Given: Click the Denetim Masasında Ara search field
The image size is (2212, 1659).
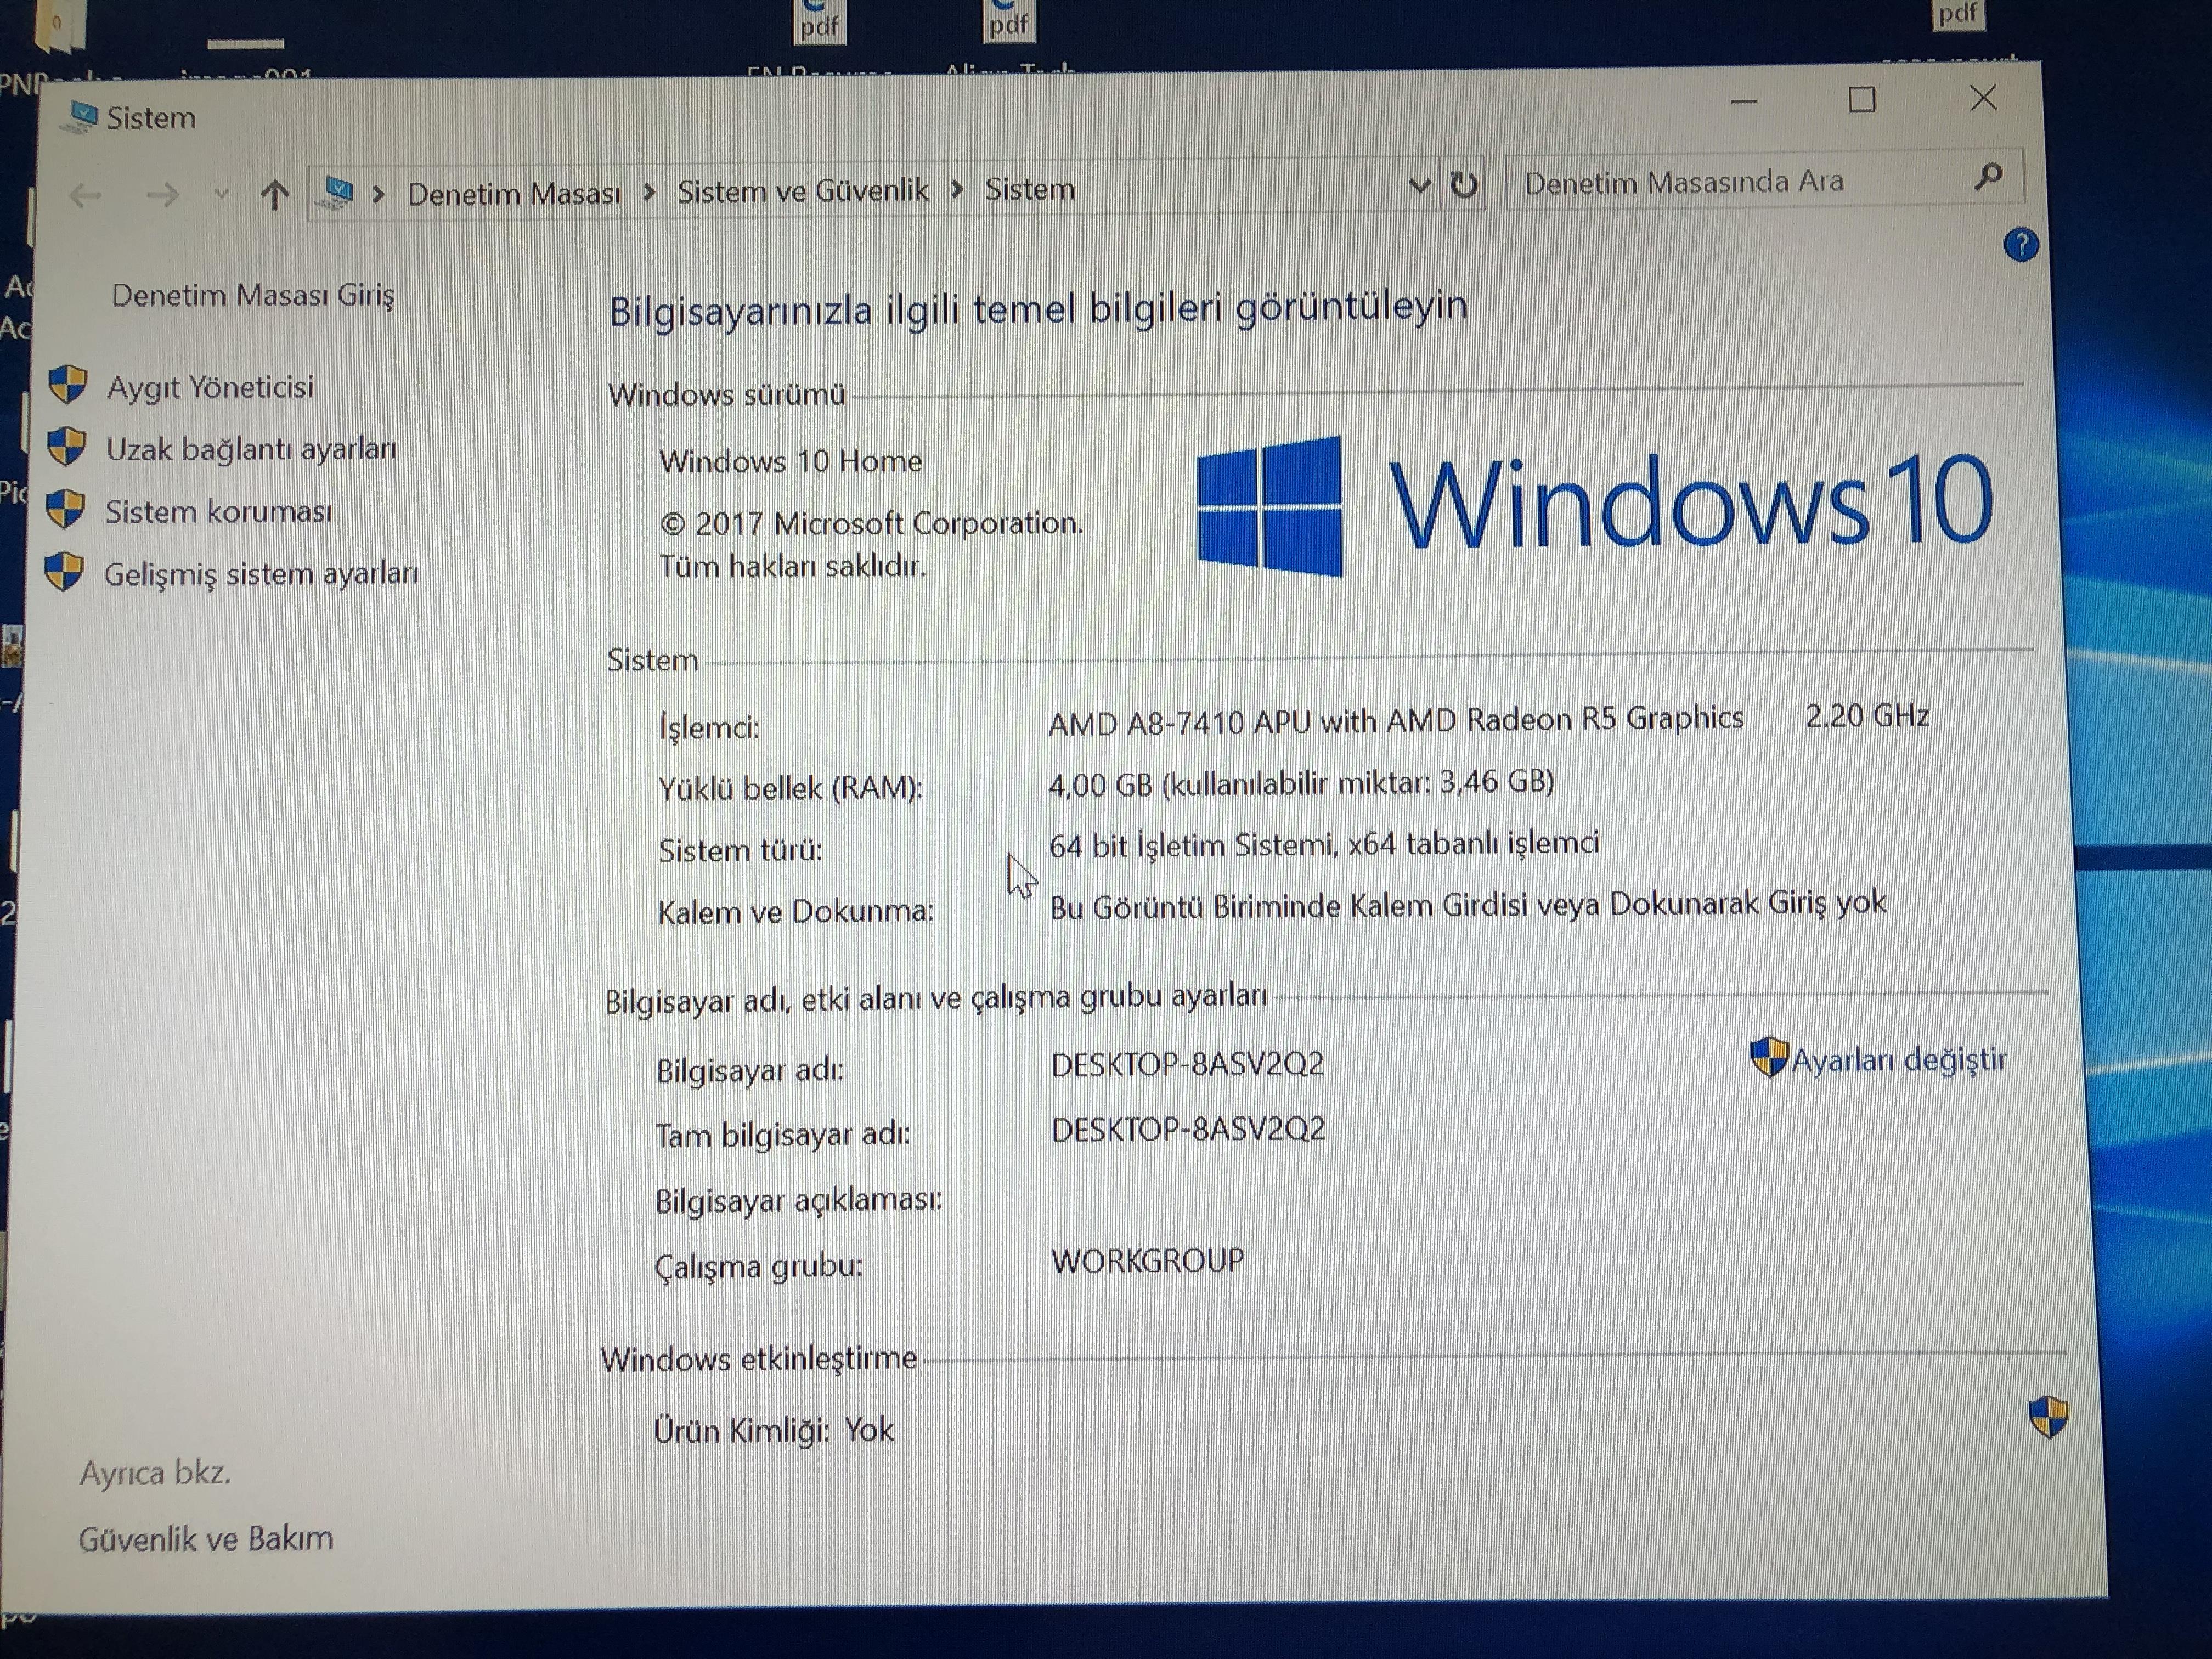Looking at the screenshot, I should pyautogui.click(x=1764, y=181).
